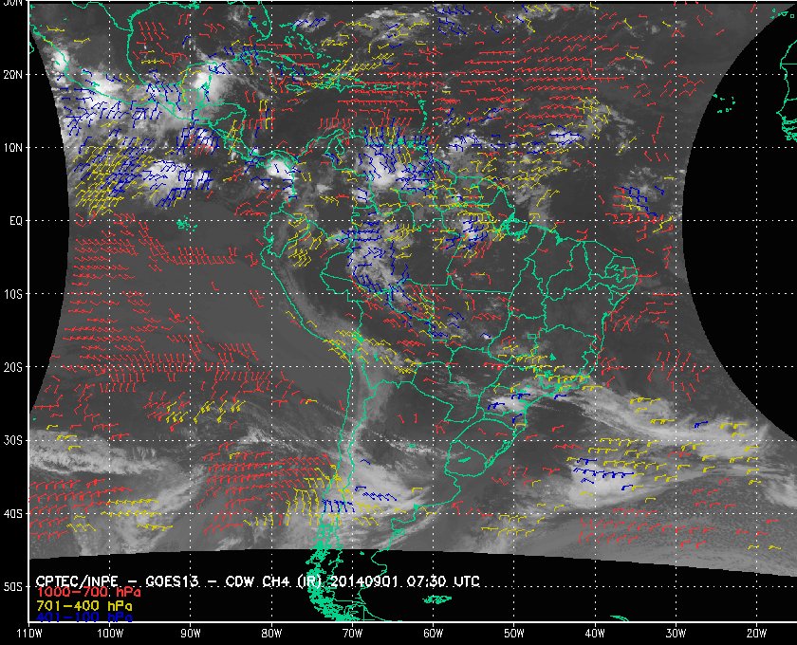Click the 80W longitude label
797x645 pixels.
click(271, 634)
